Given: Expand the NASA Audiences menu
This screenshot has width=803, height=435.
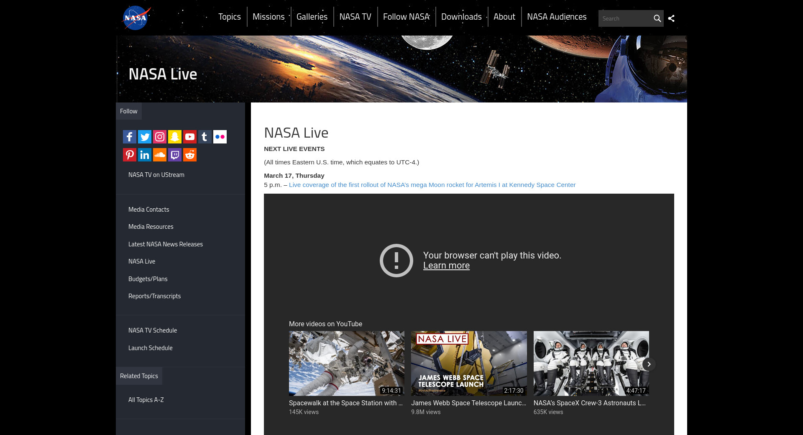Looking at the screenshot, I should 557,17.
